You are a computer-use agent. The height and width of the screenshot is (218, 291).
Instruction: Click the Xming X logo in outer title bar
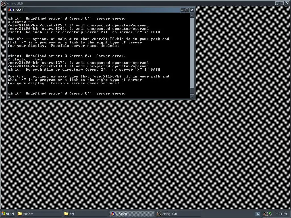click(3, 3)
